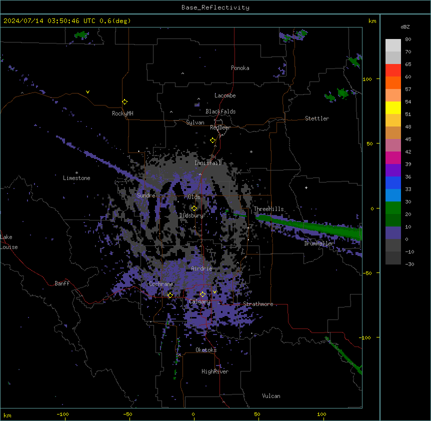Screen dimensions: 431x421
Task: Click the Sylvan label
Action: tap(195, 122)
